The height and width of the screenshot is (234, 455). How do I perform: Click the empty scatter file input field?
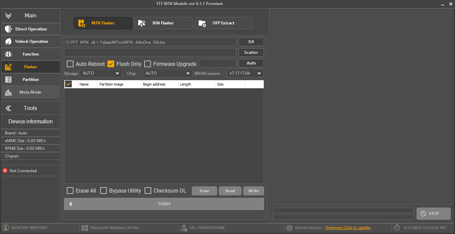[150, 52]
